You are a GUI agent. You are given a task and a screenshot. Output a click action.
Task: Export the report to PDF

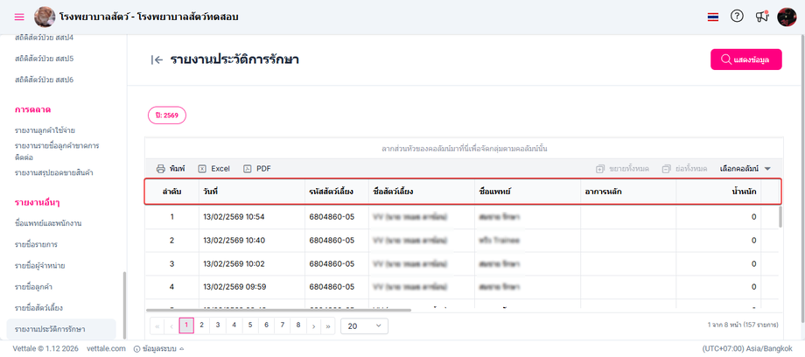256,169
